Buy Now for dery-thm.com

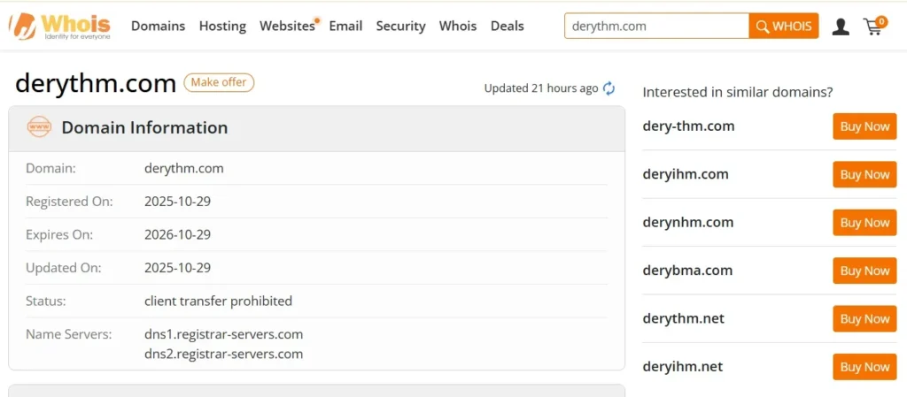pyautogui.click(x=864, y=126)
